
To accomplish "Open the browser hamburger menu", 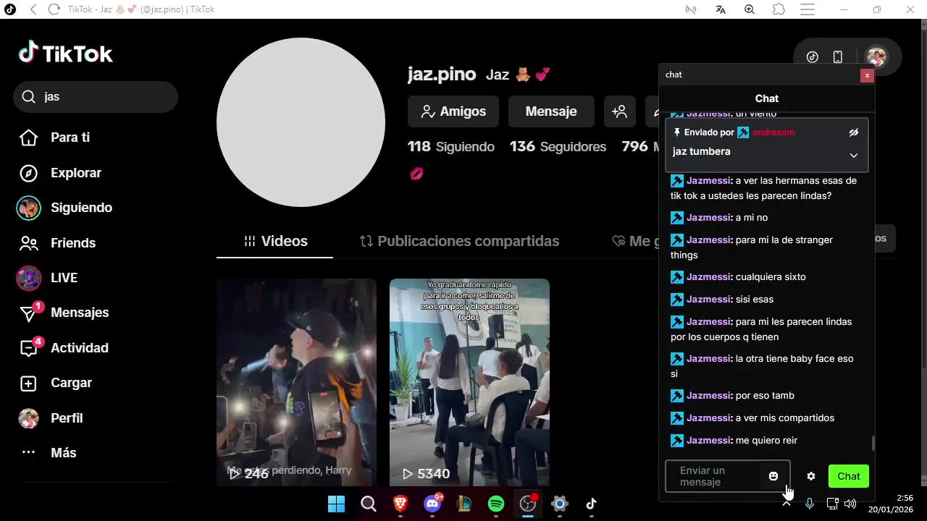I will coord(808,9).
